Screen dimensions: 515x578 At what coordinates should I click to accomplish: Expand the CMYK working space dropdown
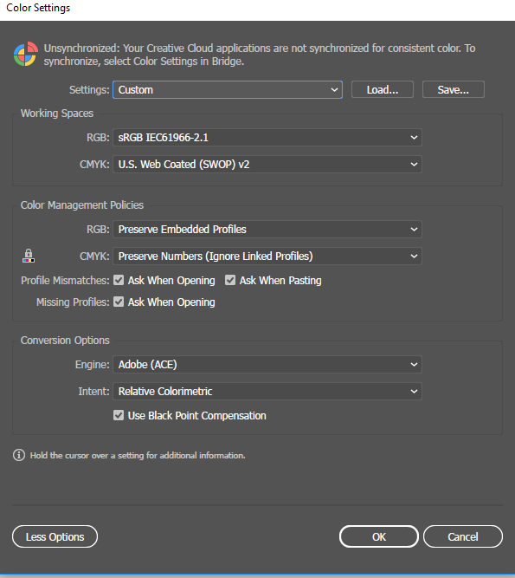[x=267, y=165]
